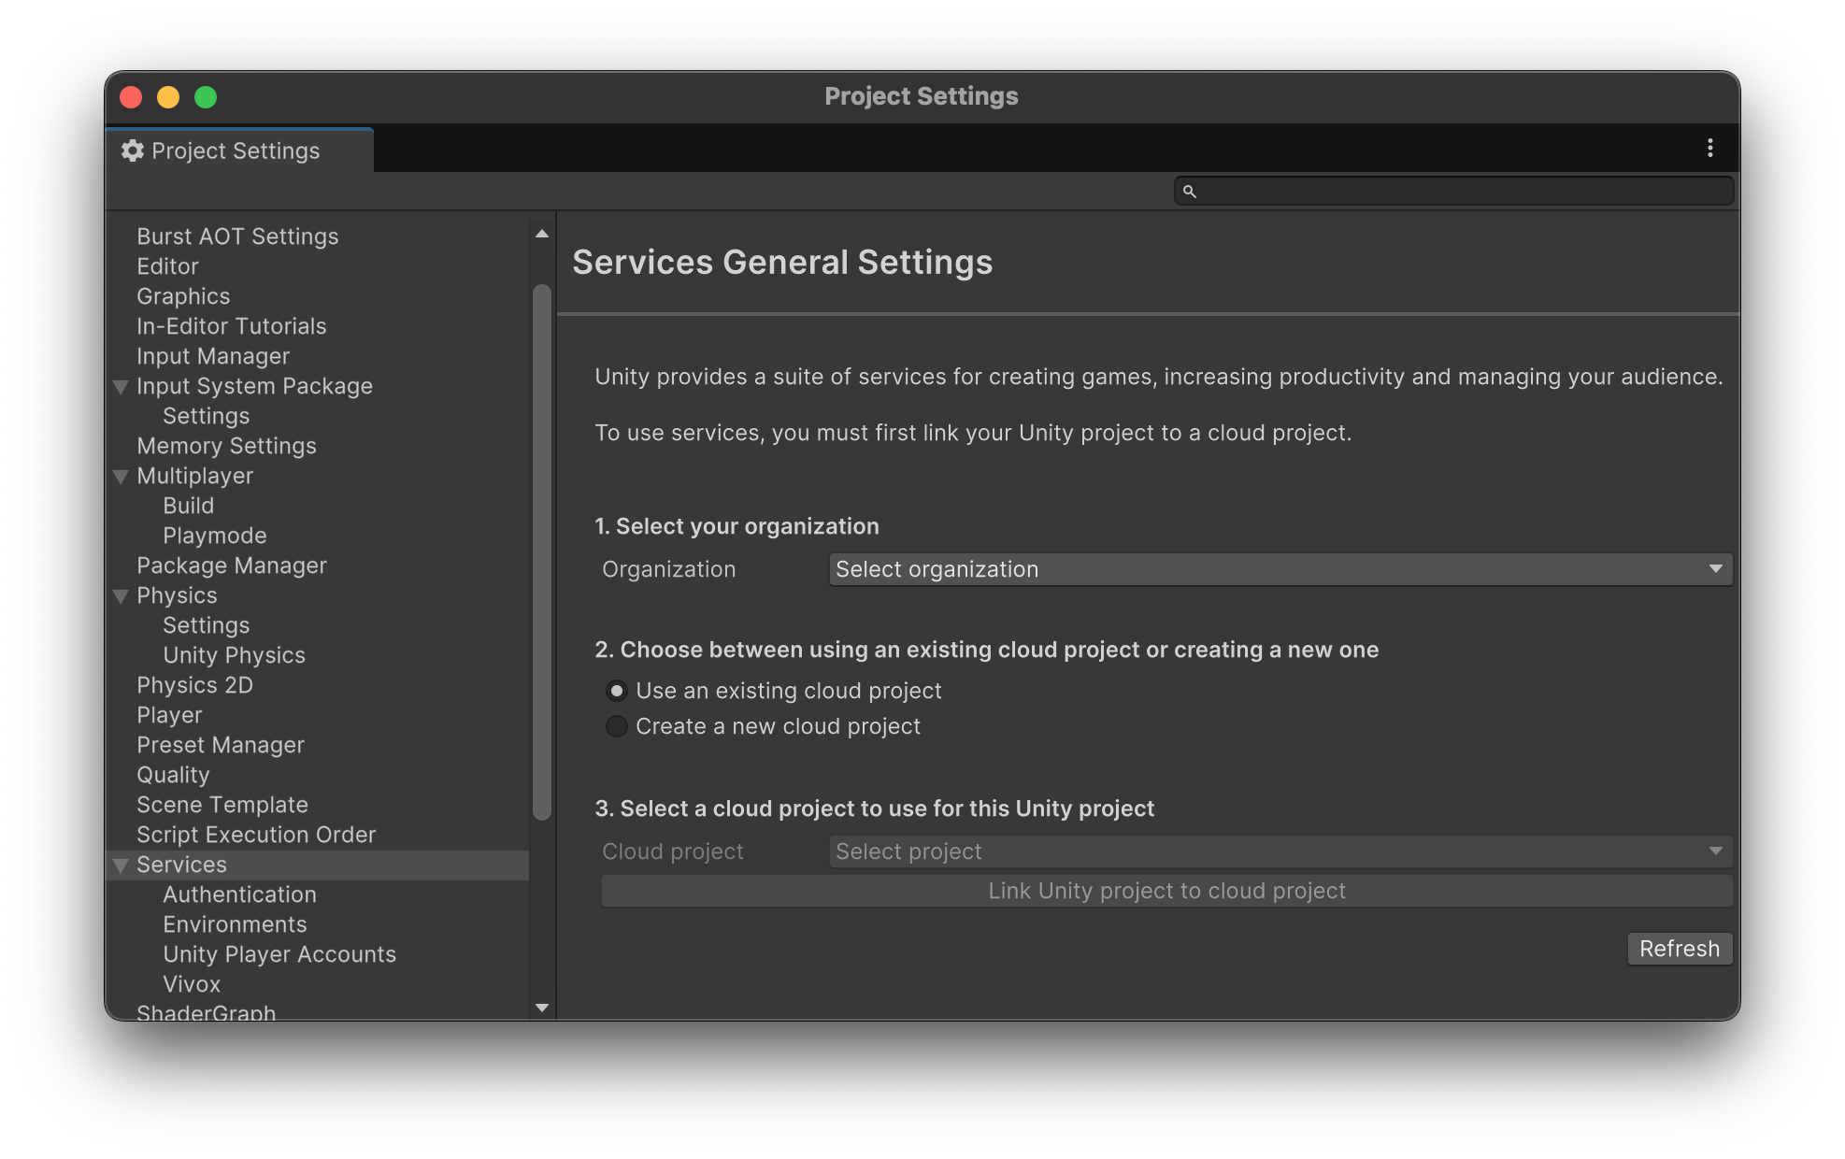Click the sidebar scroll down arrow

pos(542,1008)
